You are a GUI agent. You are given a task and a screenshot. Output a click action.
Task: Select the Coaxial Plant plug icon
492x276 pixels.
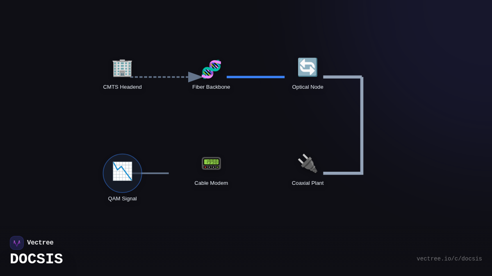[307, 164]
